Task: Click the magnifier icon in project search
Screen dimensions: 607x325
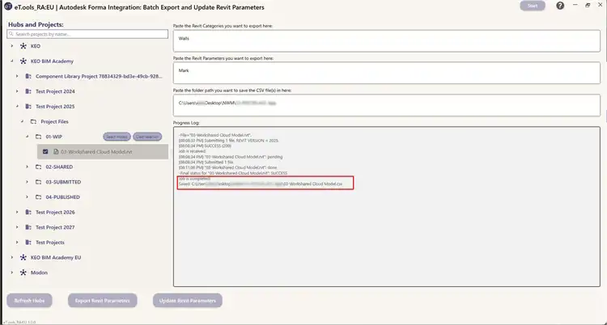Action: 11,34
